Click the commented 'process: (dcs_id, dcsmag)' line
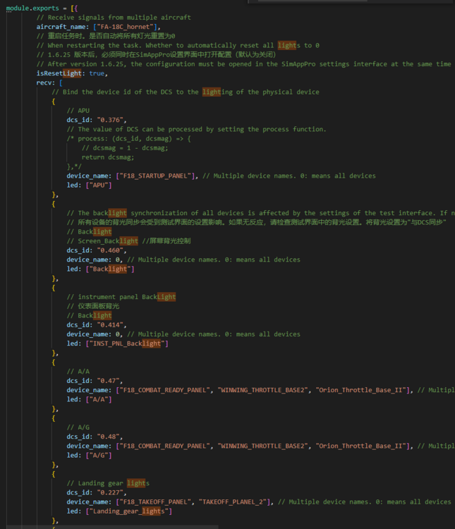The width and height of the screenshot is (455, 529). [128, 139]
